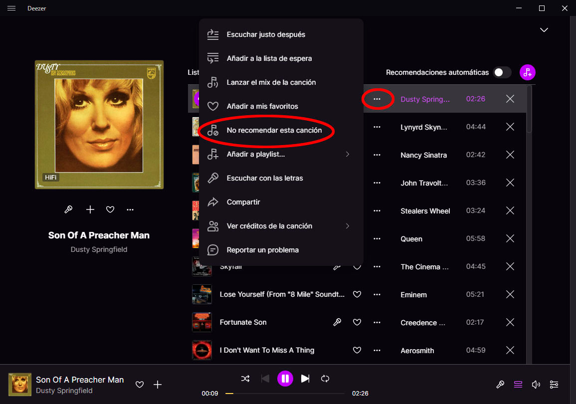576x404 pixels.
Task: Favorite the current song in player bar
Action: point(139,385)
